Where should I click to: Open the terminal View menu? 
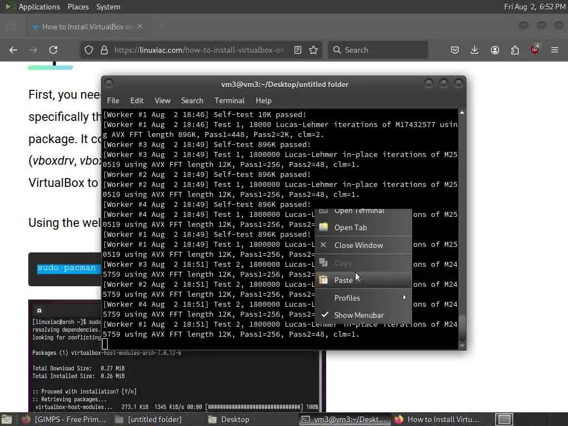tap(163, 101)
